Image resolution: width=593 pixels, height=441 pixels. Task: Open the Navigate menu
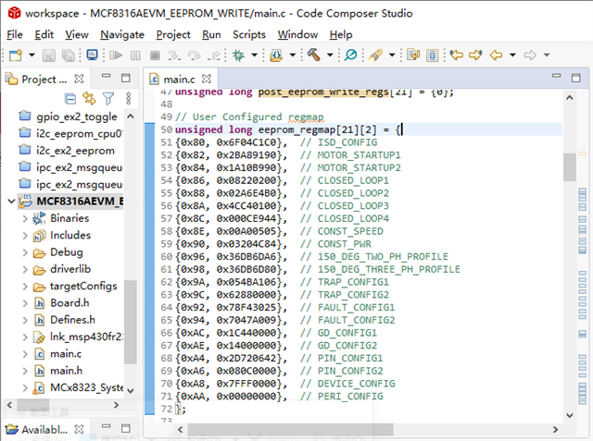point(122,35)
